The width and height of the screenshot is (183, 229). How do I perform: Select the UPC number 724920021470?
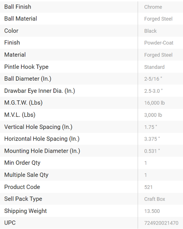click(x=161, y=223)
